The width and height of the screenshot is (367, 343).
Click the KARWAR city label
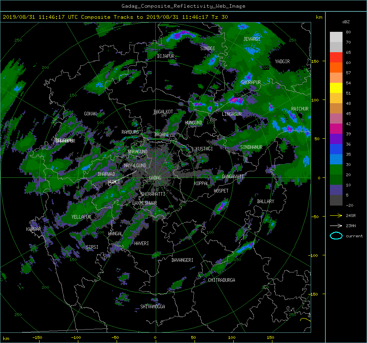click(33, 229)
